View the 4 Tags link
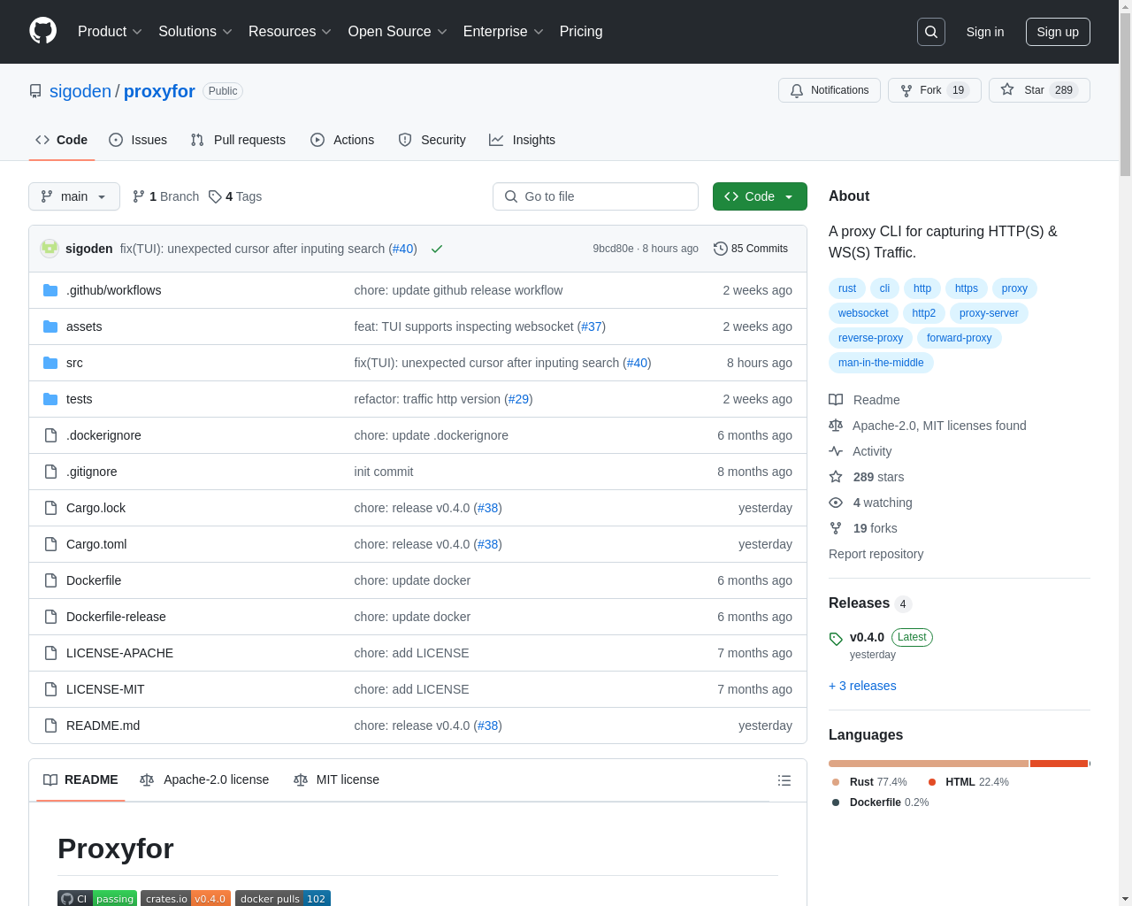The image size is (1132, 906). coord(235,196)
